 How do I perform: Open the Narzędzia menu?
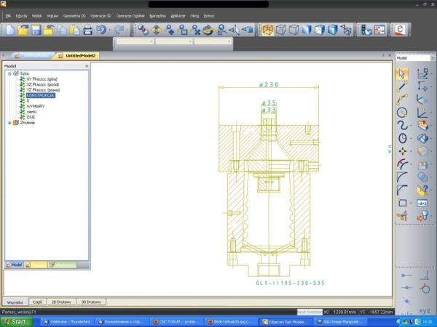157,16
